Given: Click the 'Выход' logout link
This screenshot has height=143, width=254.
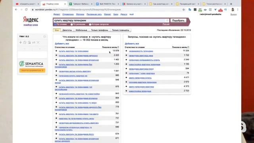Looking at the screenshot, I should (234, 14).
